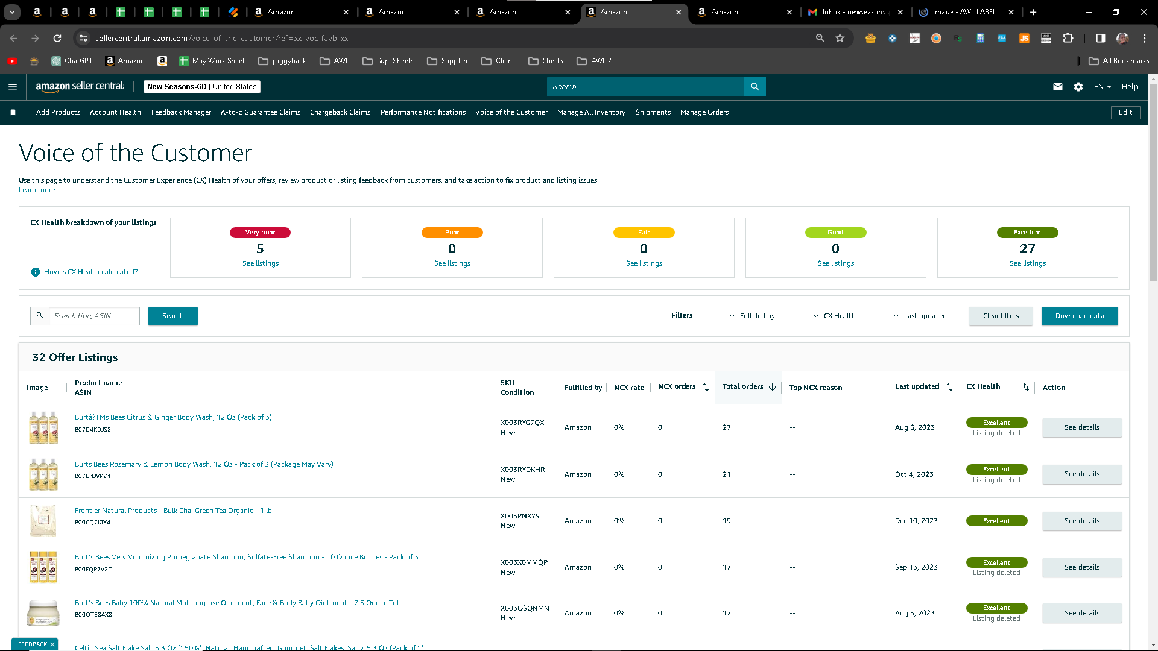
Task: View site information icon in address bar
Action: [83, 38]
